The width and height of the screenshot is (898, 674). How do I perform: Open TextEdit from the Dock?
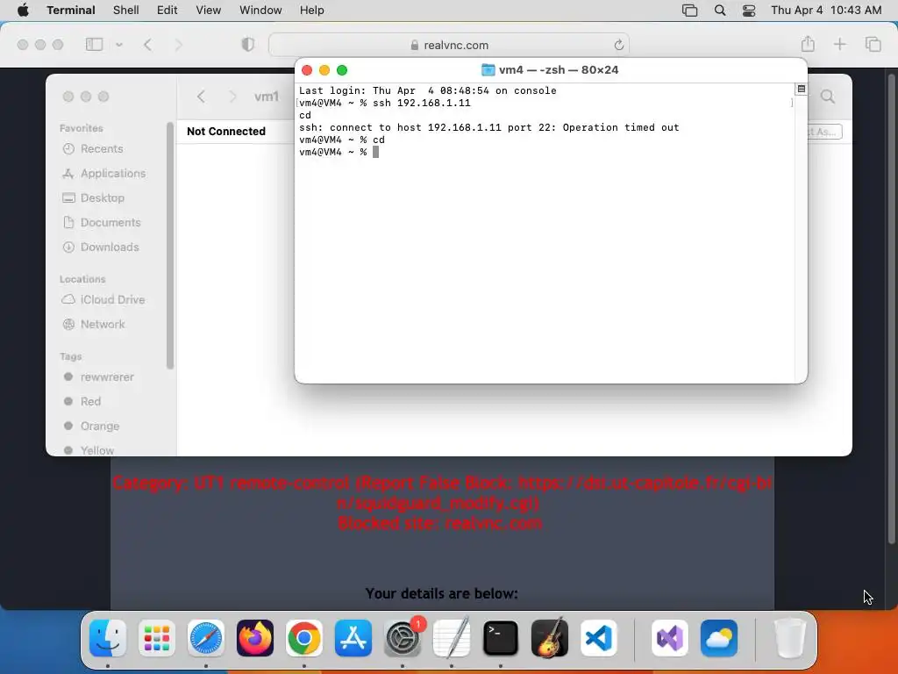[x=452, y=638]
